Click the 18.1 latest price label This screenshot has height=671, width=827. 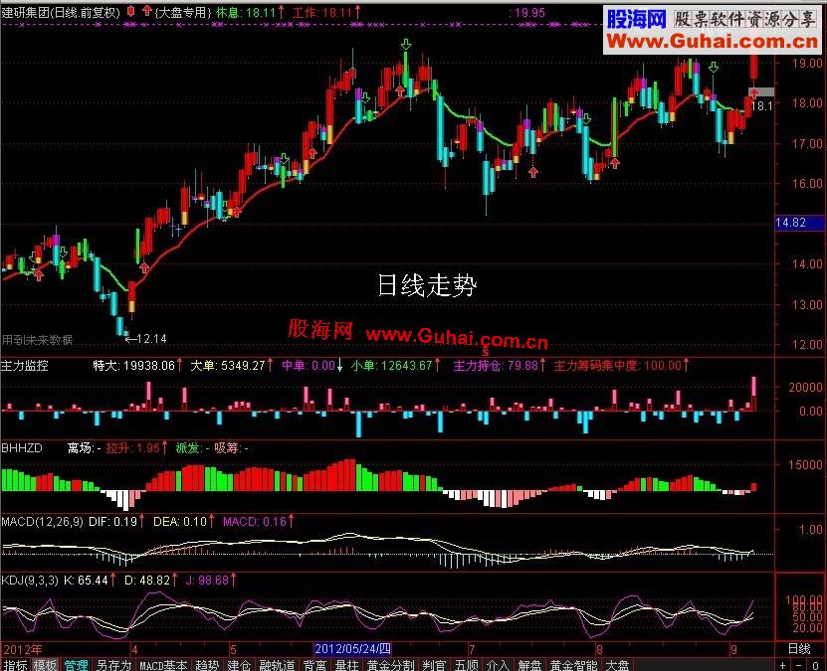coord(761,106)
